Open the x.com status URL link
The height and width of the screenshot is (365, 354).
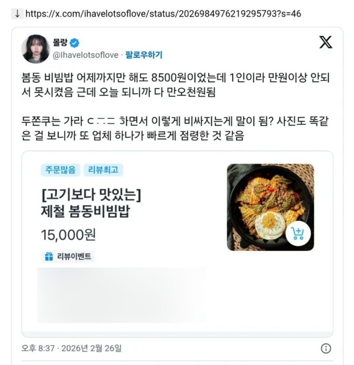click(x=163, y=14)
